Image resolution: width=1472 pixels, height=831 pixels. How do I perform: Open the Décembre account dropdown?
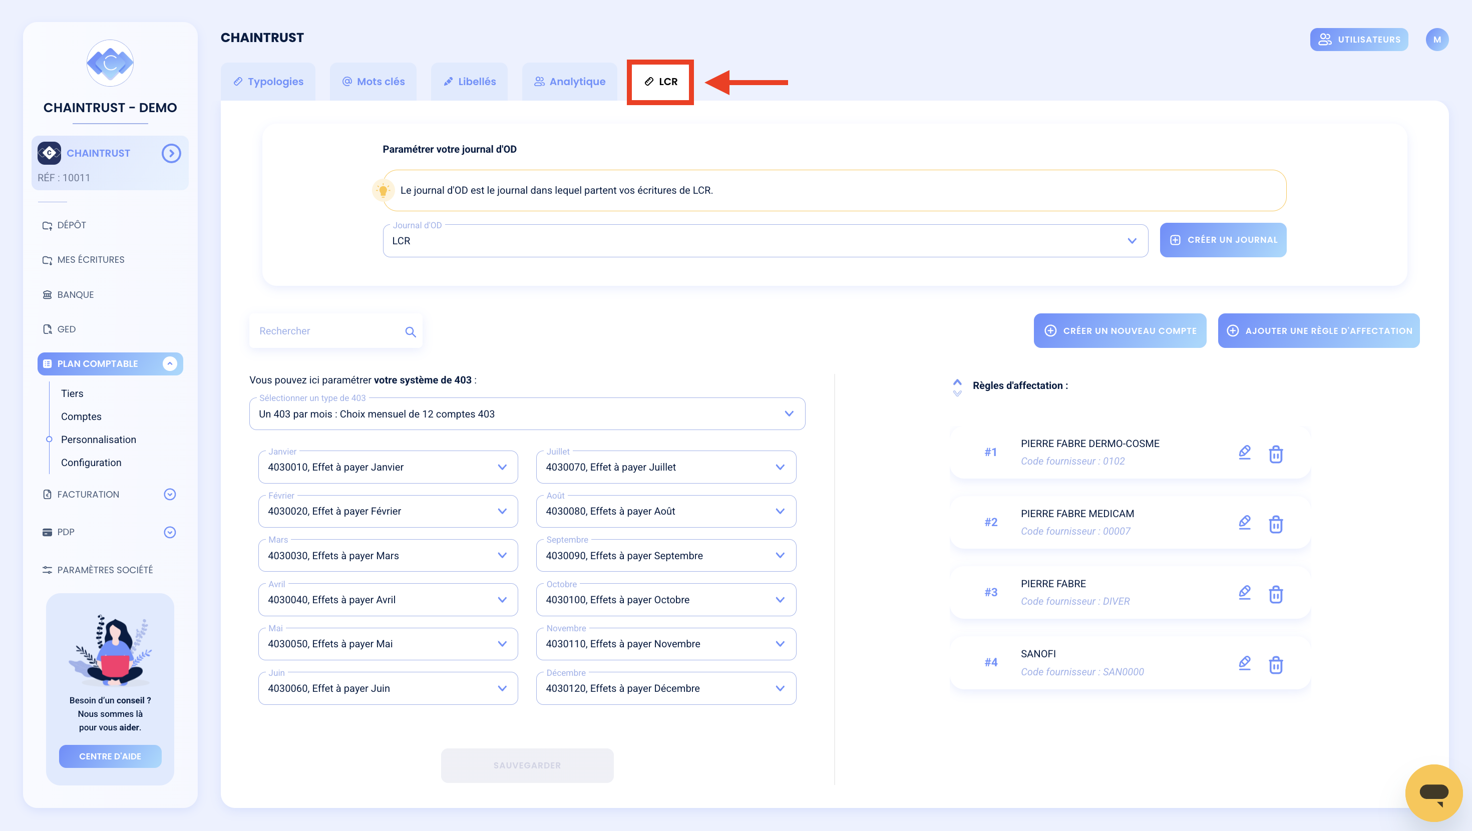666,688
